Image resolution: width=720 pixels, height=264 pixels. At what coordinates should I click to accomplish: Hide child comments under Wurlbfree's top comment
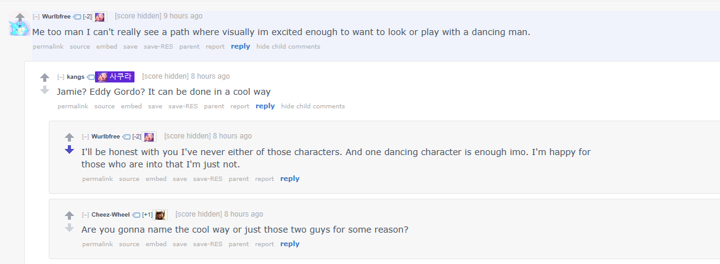288,47
